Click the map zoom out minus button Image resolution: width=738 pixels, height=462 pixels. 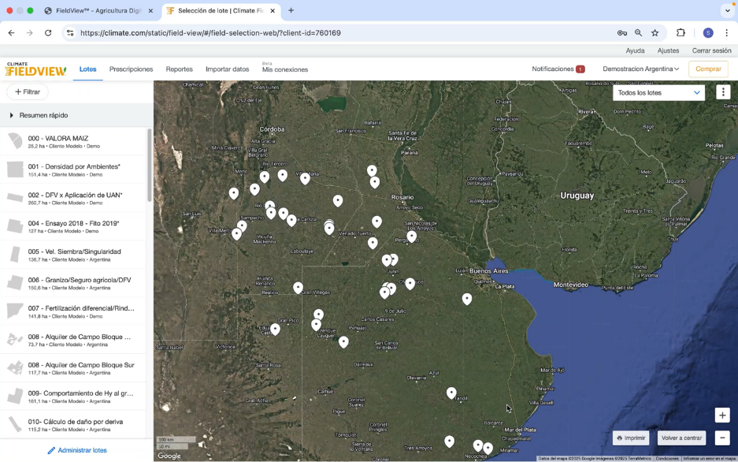click(x=721, y=438)
